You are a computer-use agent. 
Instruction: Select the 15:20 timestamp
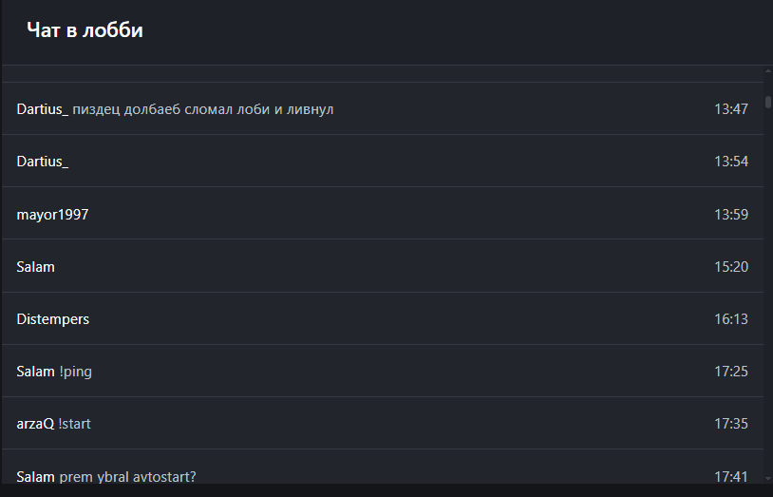731,267
